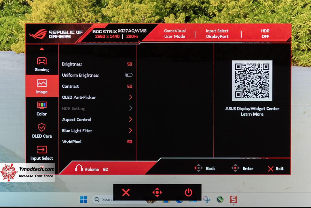311x208 pixels.
Task: Select the VividPixel setting row
Action: 97,142
